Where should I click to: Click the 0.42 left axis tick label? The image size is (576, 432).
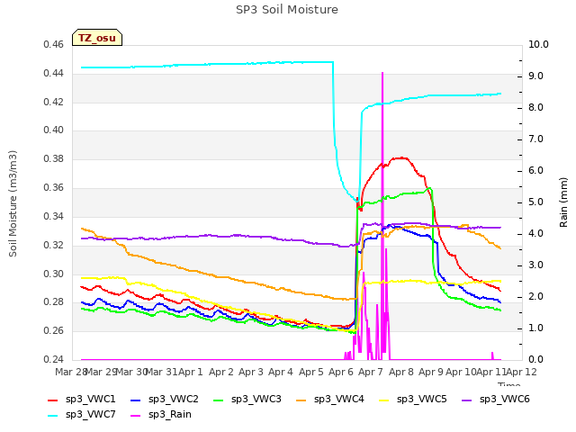coord(54,102)
